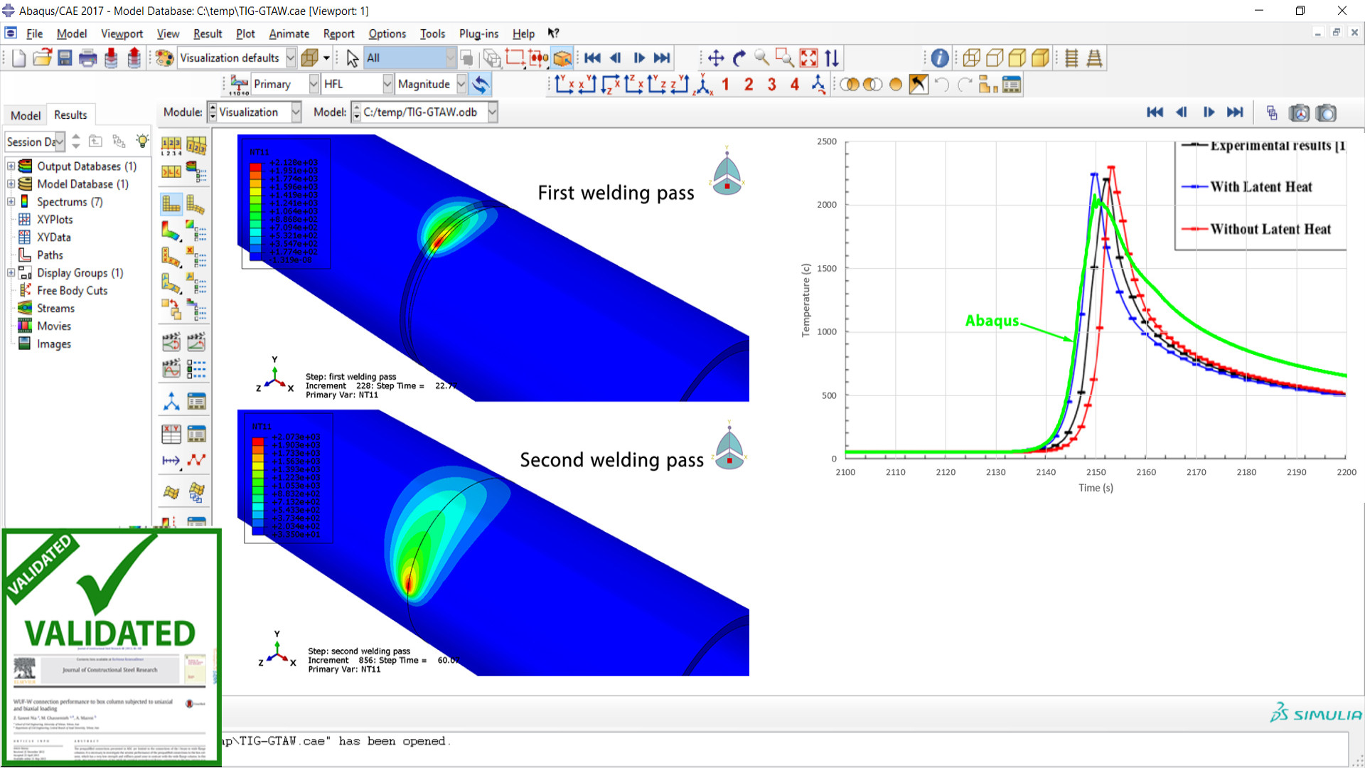This screenshot has height=768, width=1365.
Task: Select Free Body Cuts tree item
Action: click(x=72, y=290)
